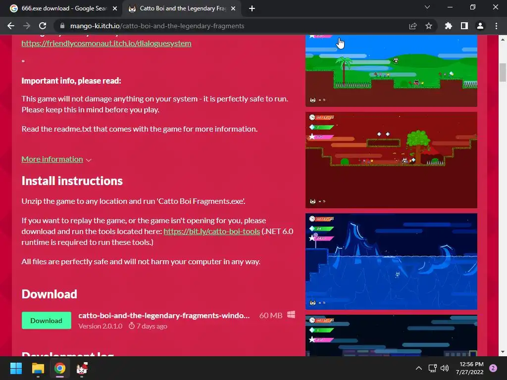Click the Windows platform icon beside 60 MB
The height and width of the screenshot is (380, 507).
(291, 315)
